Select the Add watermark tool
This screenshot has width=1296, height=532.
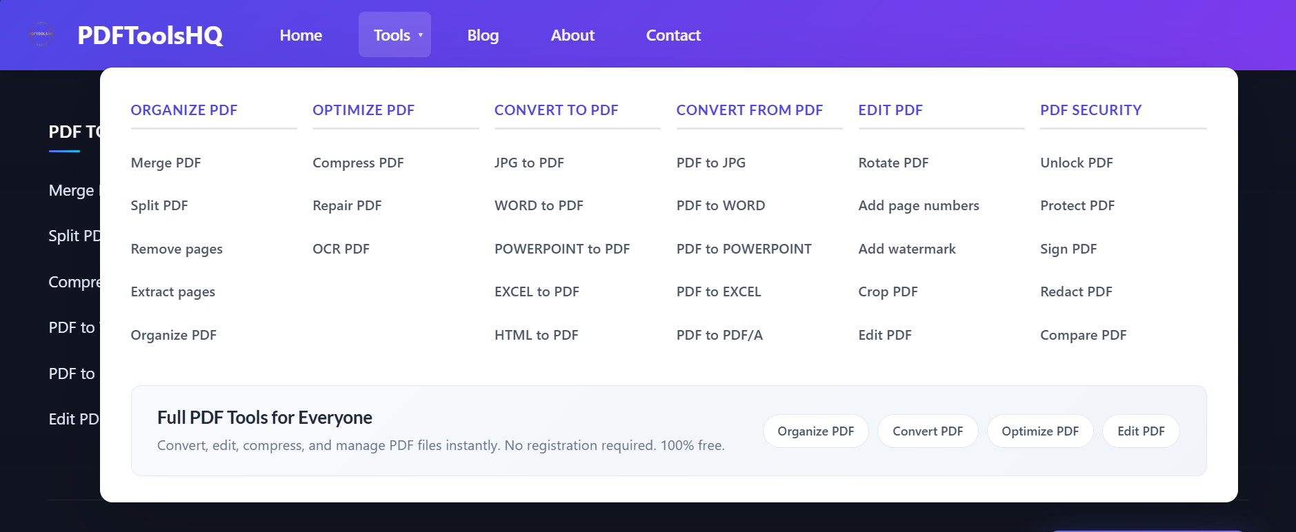point(907,249)
